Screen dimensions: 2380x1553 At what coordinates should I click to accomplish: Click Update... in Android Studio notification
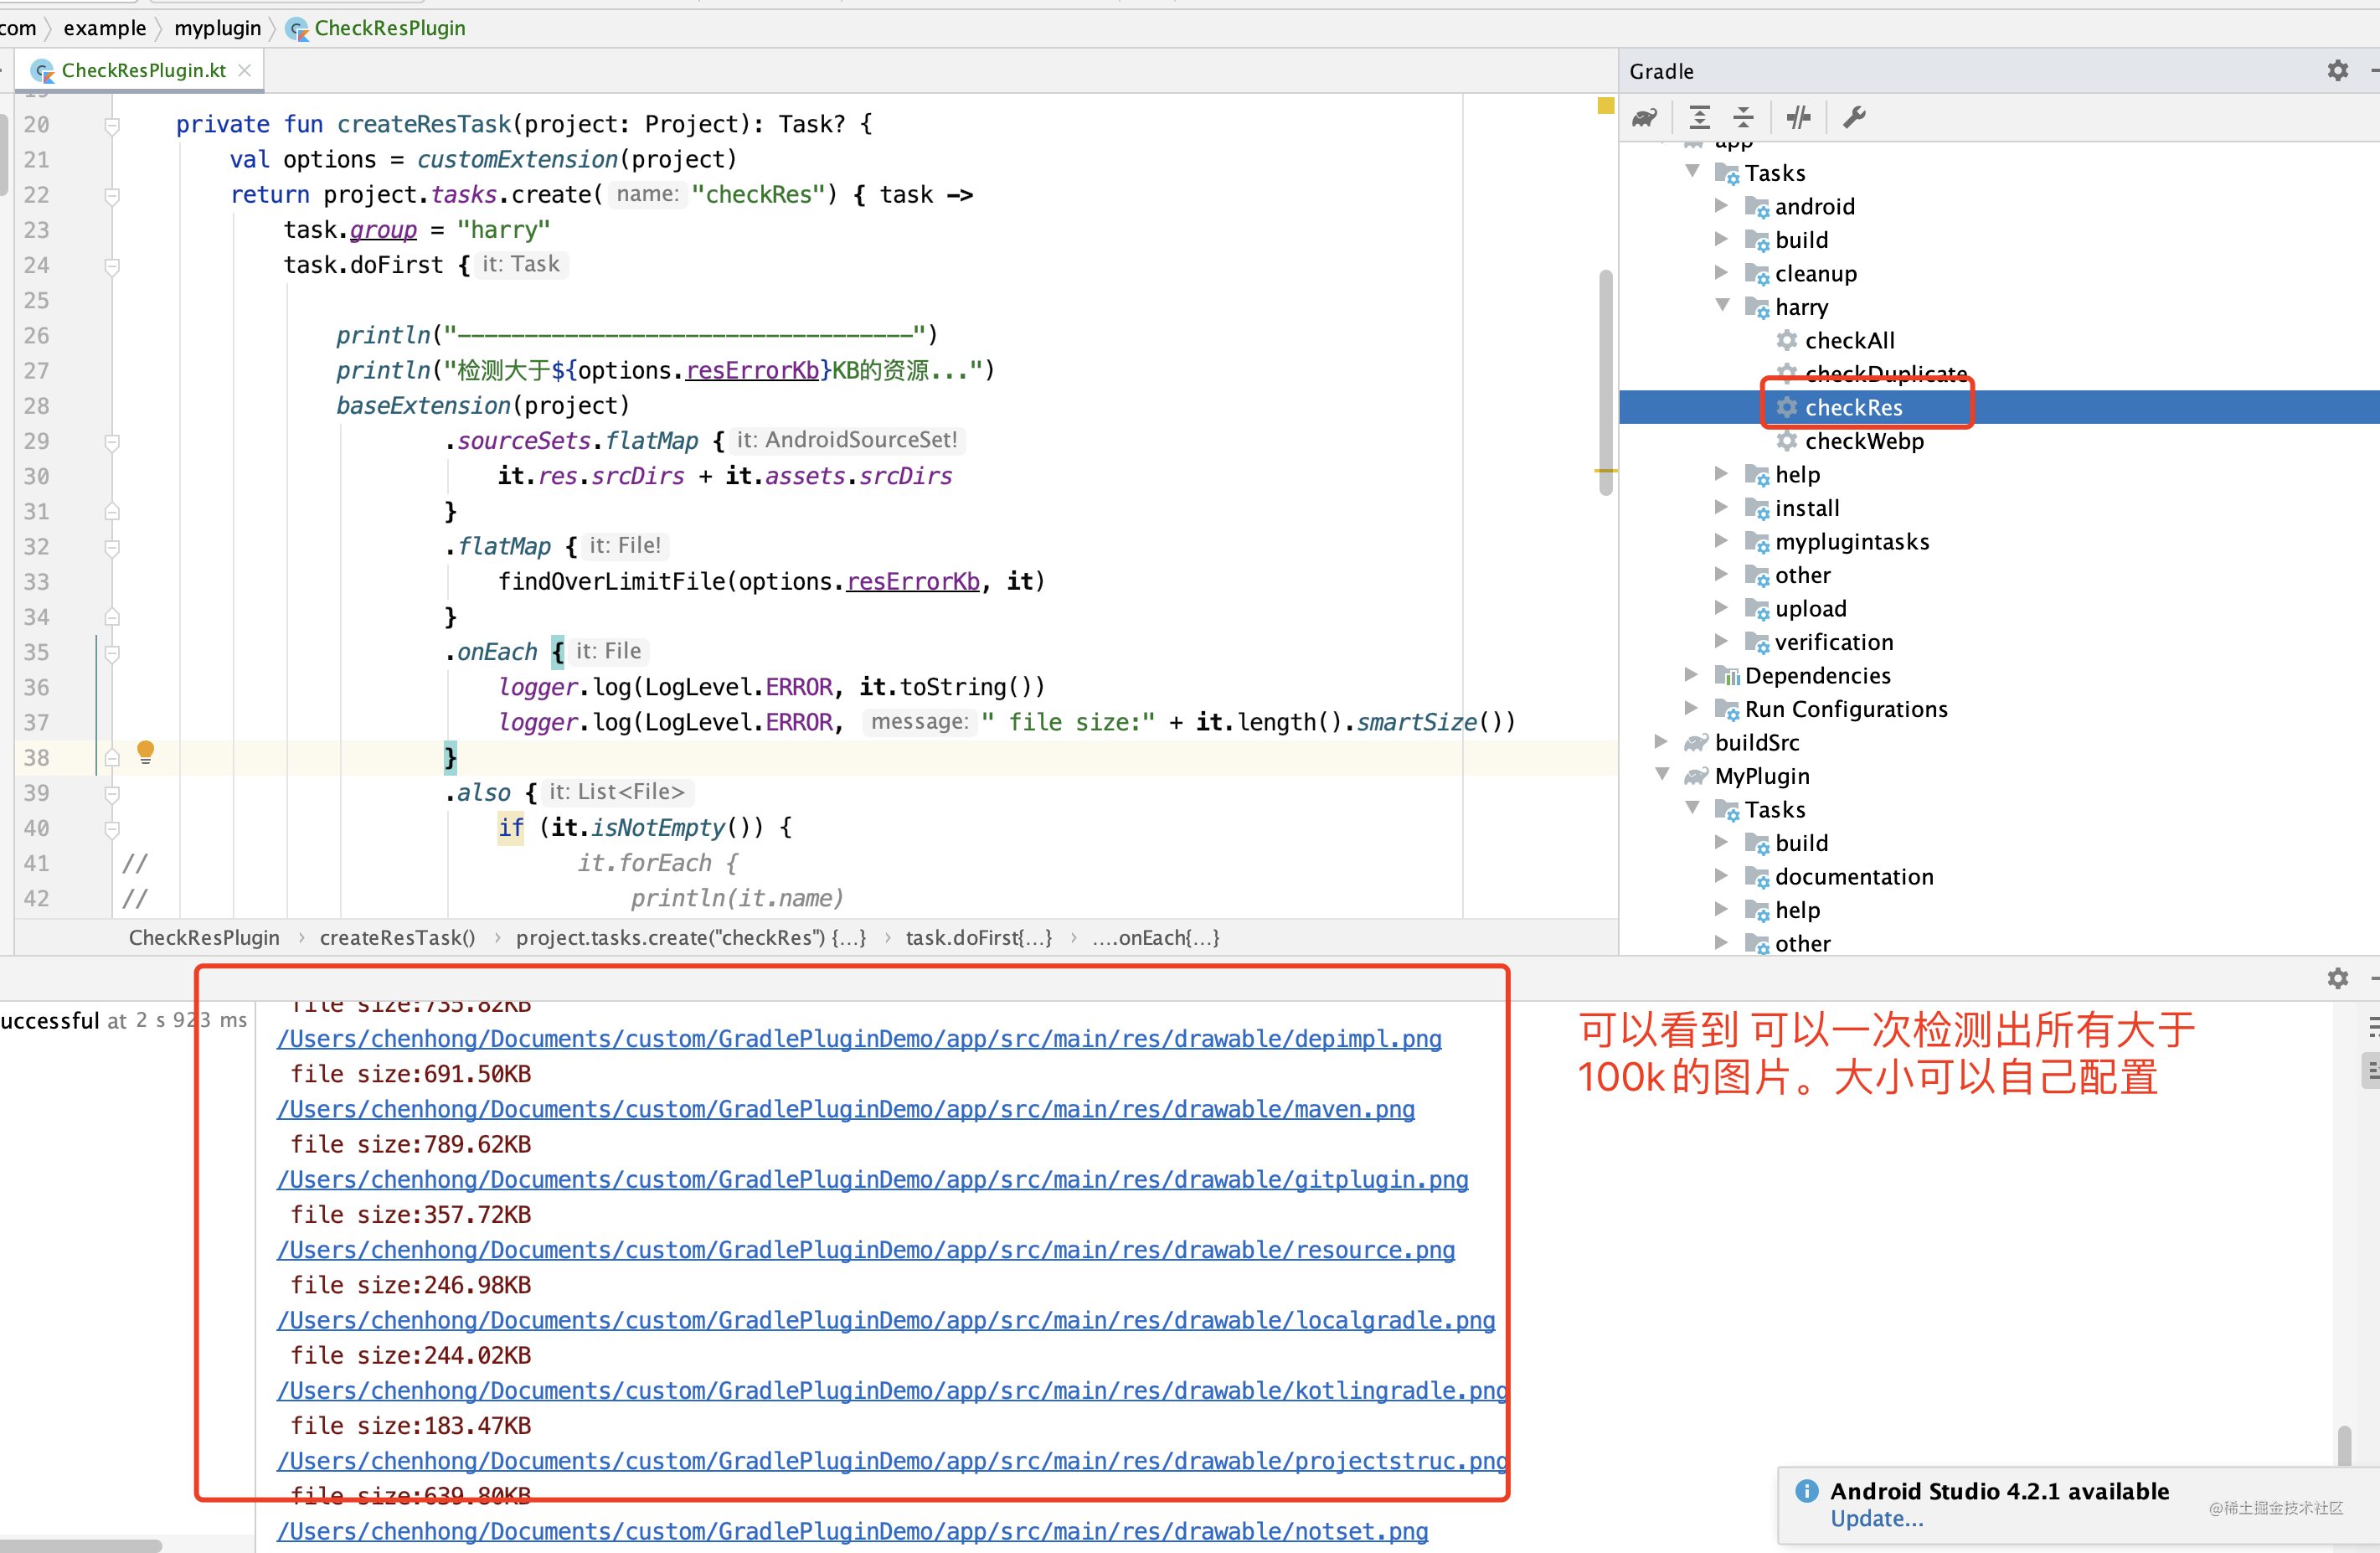[x=1876, y=1518]
